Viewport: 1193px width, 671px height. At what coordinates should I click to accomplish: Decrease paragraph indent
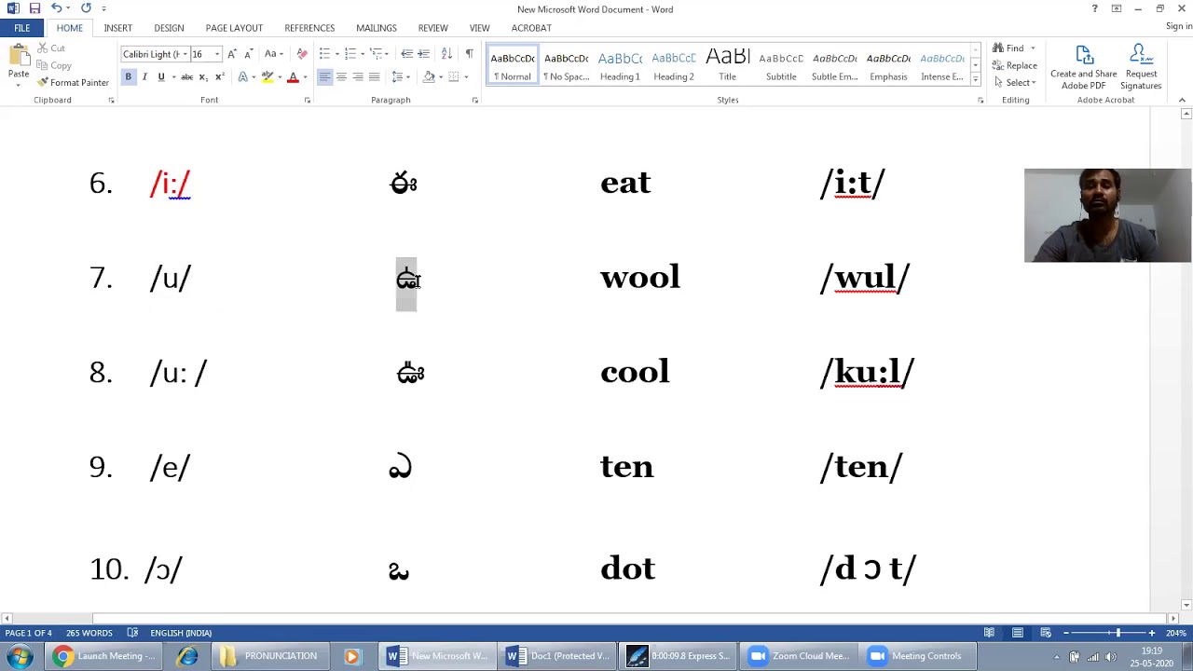coord(406,53)
